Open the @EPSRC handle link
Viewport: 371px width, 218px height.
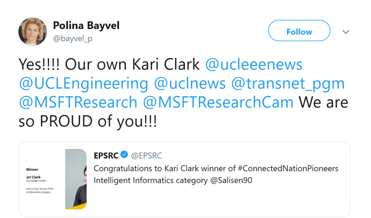pyautogui.click(x=147, y=155)
